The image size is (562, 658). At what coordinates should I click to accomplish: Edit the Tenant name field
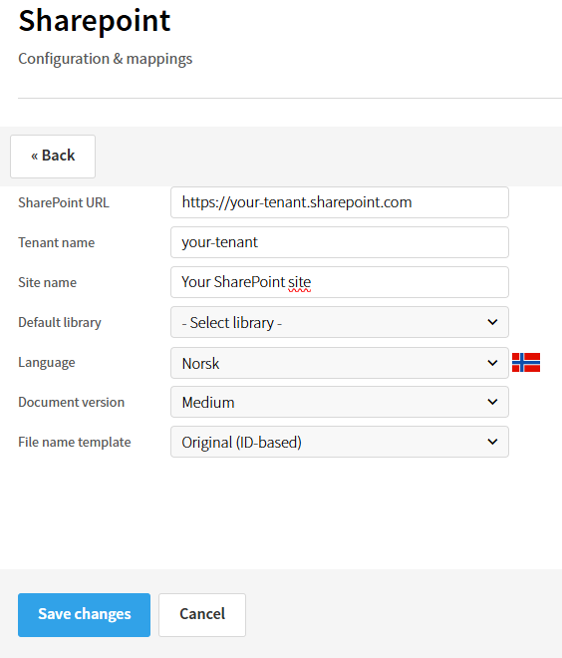click(x=340, y=242)
